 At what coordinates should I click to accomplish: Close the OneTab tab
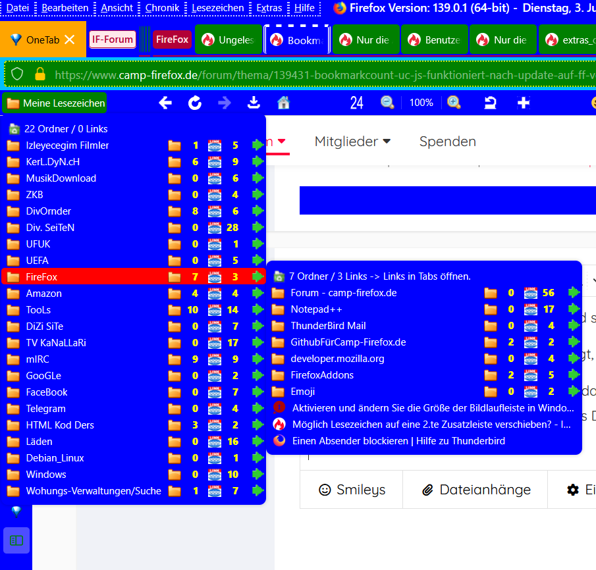pyautogui.click(x=70, y=39)
